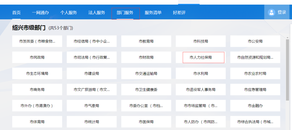This screenshot has height=130, width=292.
Task: Select the 市教育局 department
Action: 146,41
